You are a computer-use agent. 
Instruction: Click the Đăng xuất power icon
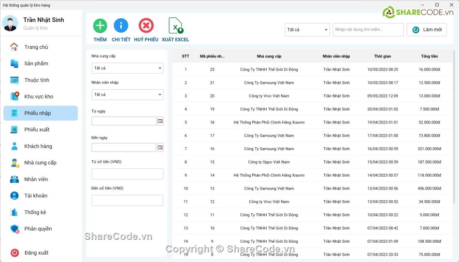[x=15, y=253]
